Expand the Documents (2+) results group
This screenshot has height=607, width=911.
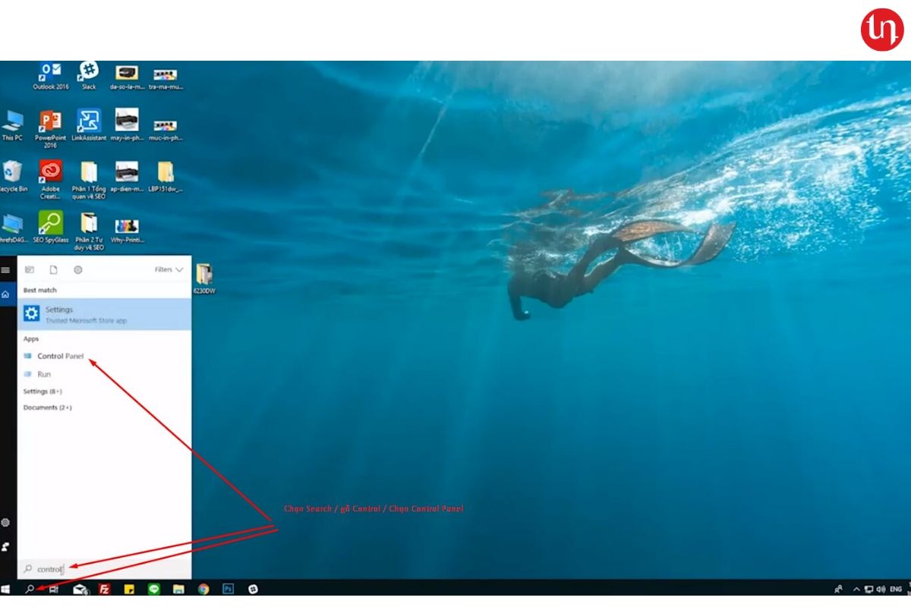click(47, 408)
